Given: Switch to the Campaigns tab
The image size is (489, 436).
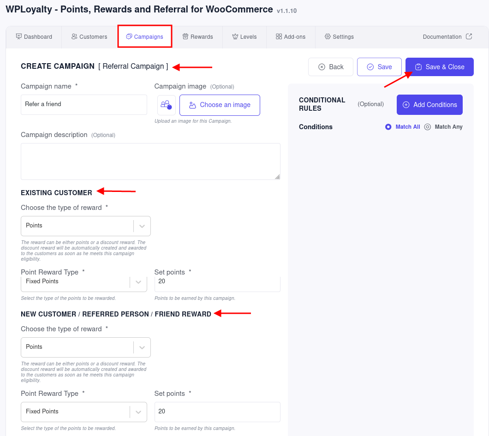Looking at the screenshot, I should tap(144, 36).
